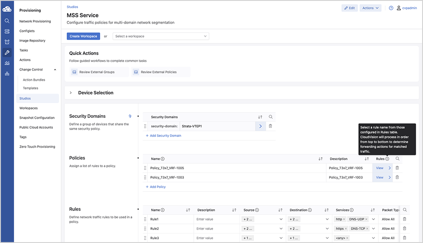Delete Rule2 using its trash icon
423x243 pixels.
pos(404,229)
